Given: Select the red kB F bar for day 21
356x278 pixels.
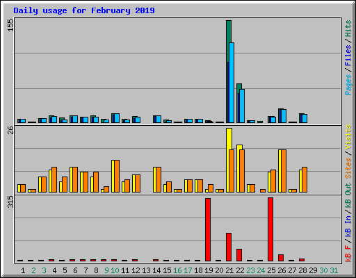Looking at the screenshot, I should click(229, 247).
